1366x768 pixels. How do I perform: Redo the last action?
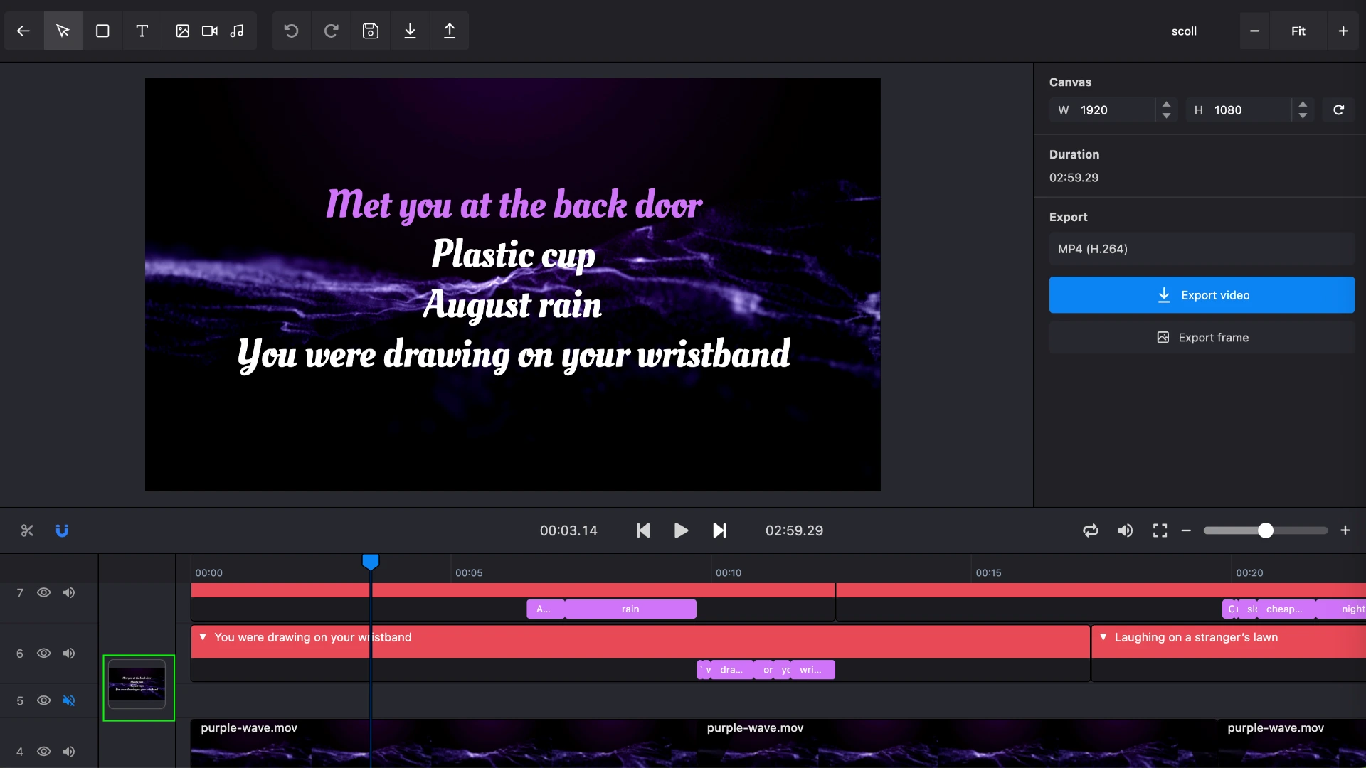click(331, 31)
